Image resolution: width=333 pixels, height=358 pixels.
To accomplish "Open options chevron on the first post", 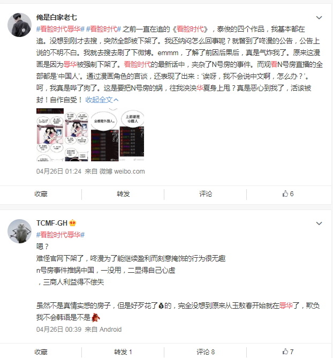I will [x=319, y=18].
